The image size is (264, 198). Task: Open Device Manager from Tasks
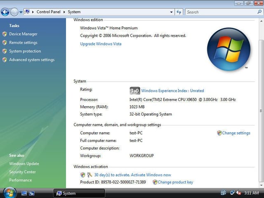tap(23, 34)
